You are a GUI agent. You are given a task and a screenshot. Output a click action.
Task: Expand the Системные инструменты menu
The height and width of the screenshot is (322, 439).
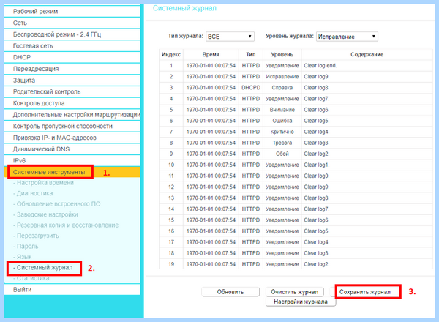[x=49, y=172]
